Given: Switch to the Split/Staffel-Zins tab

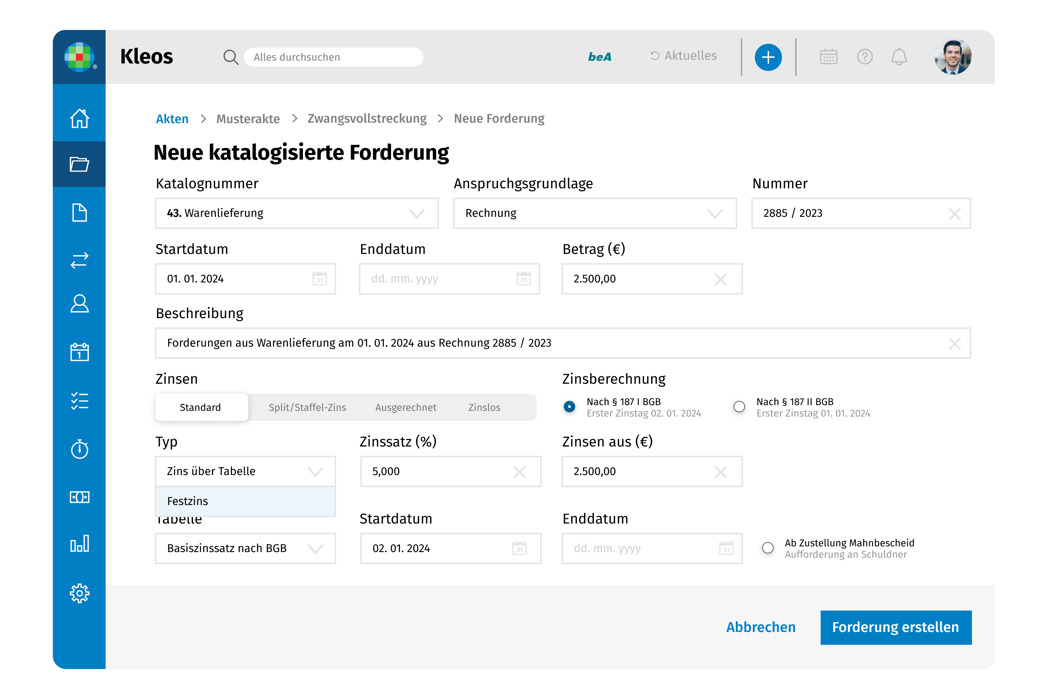Looking at the screenshot, I should click(x=307, y=407).
